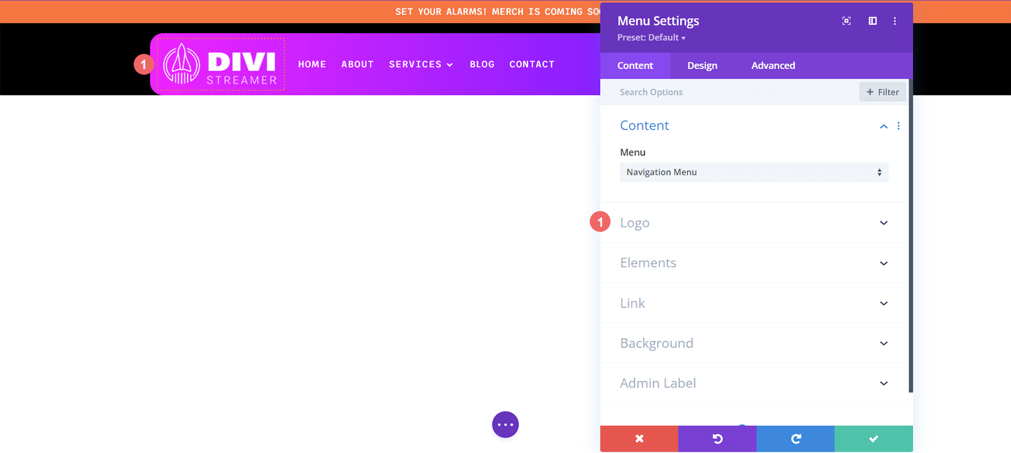Image resolution: width=1011 pixels, height=453 pixels.
Task: Discard changes with red X button
Action: pos(639,438)
